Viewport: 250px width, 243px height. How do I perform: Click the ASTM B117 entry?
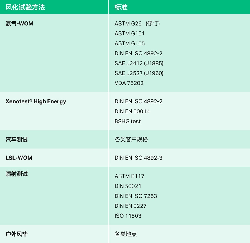pos(129,176)
